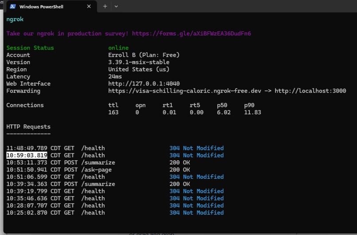Viewport: 357px width, 235px height.
Task: Select the Windows PowerShell tab
Action: (x=51, y=7)
